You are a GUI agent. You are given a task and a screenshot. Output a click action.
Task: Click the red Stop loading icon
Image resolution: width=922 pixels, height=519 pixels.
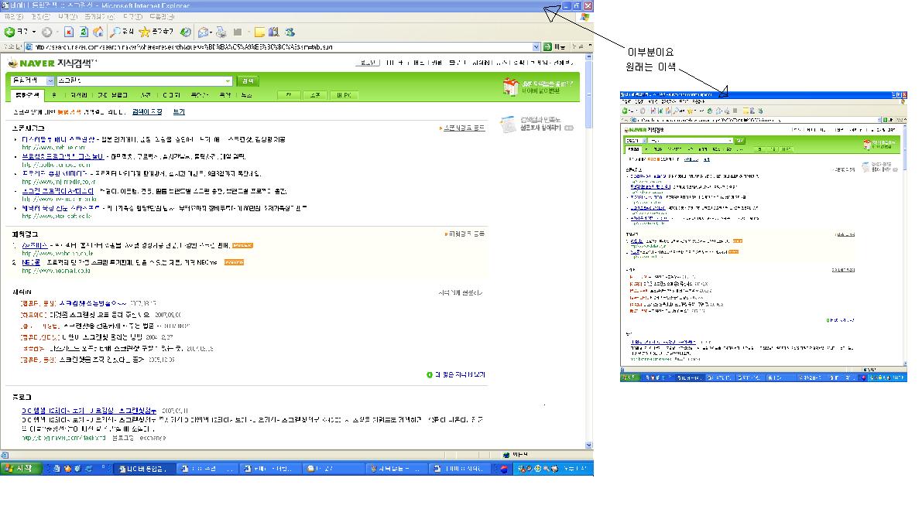tap(69, 32)
